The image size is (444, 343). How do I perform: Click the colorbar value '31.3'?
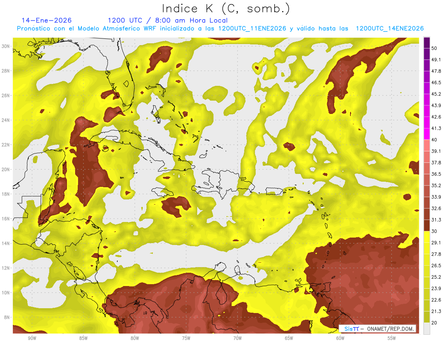click(x=436, y=220)
